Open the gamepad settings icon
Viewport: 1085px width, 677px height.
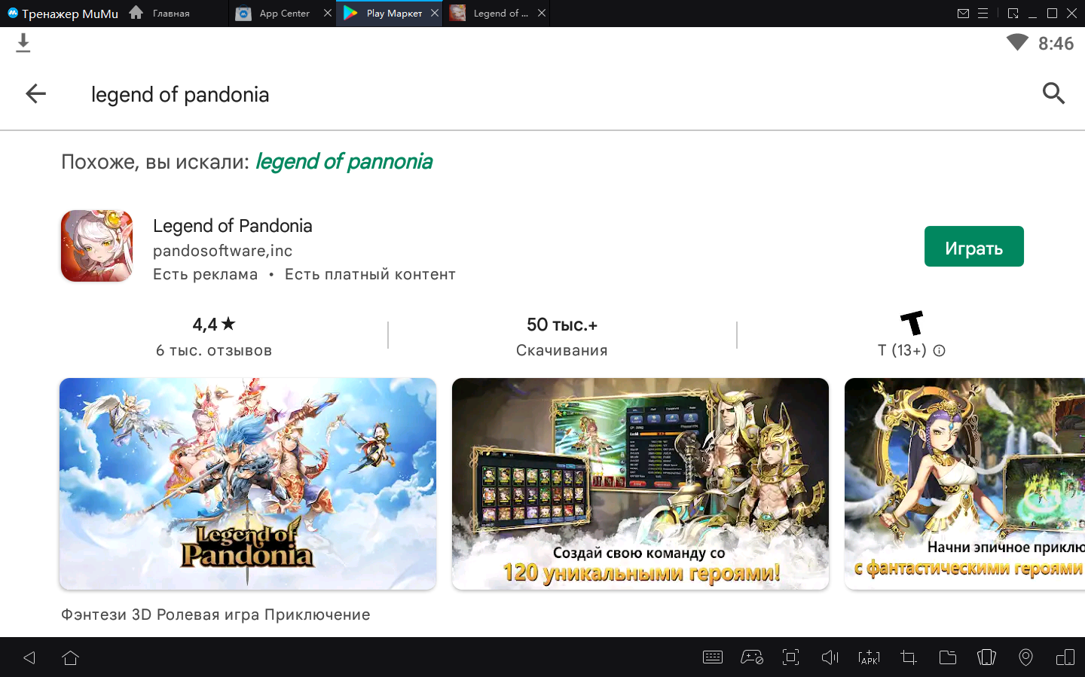pyautogui.click(x=751, y=657)
